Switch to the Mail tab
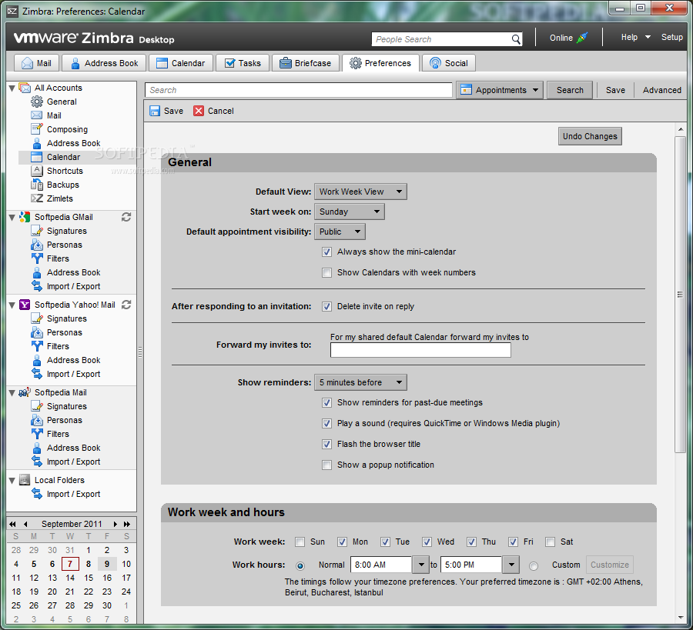693x630 pixels. [36, 63]
